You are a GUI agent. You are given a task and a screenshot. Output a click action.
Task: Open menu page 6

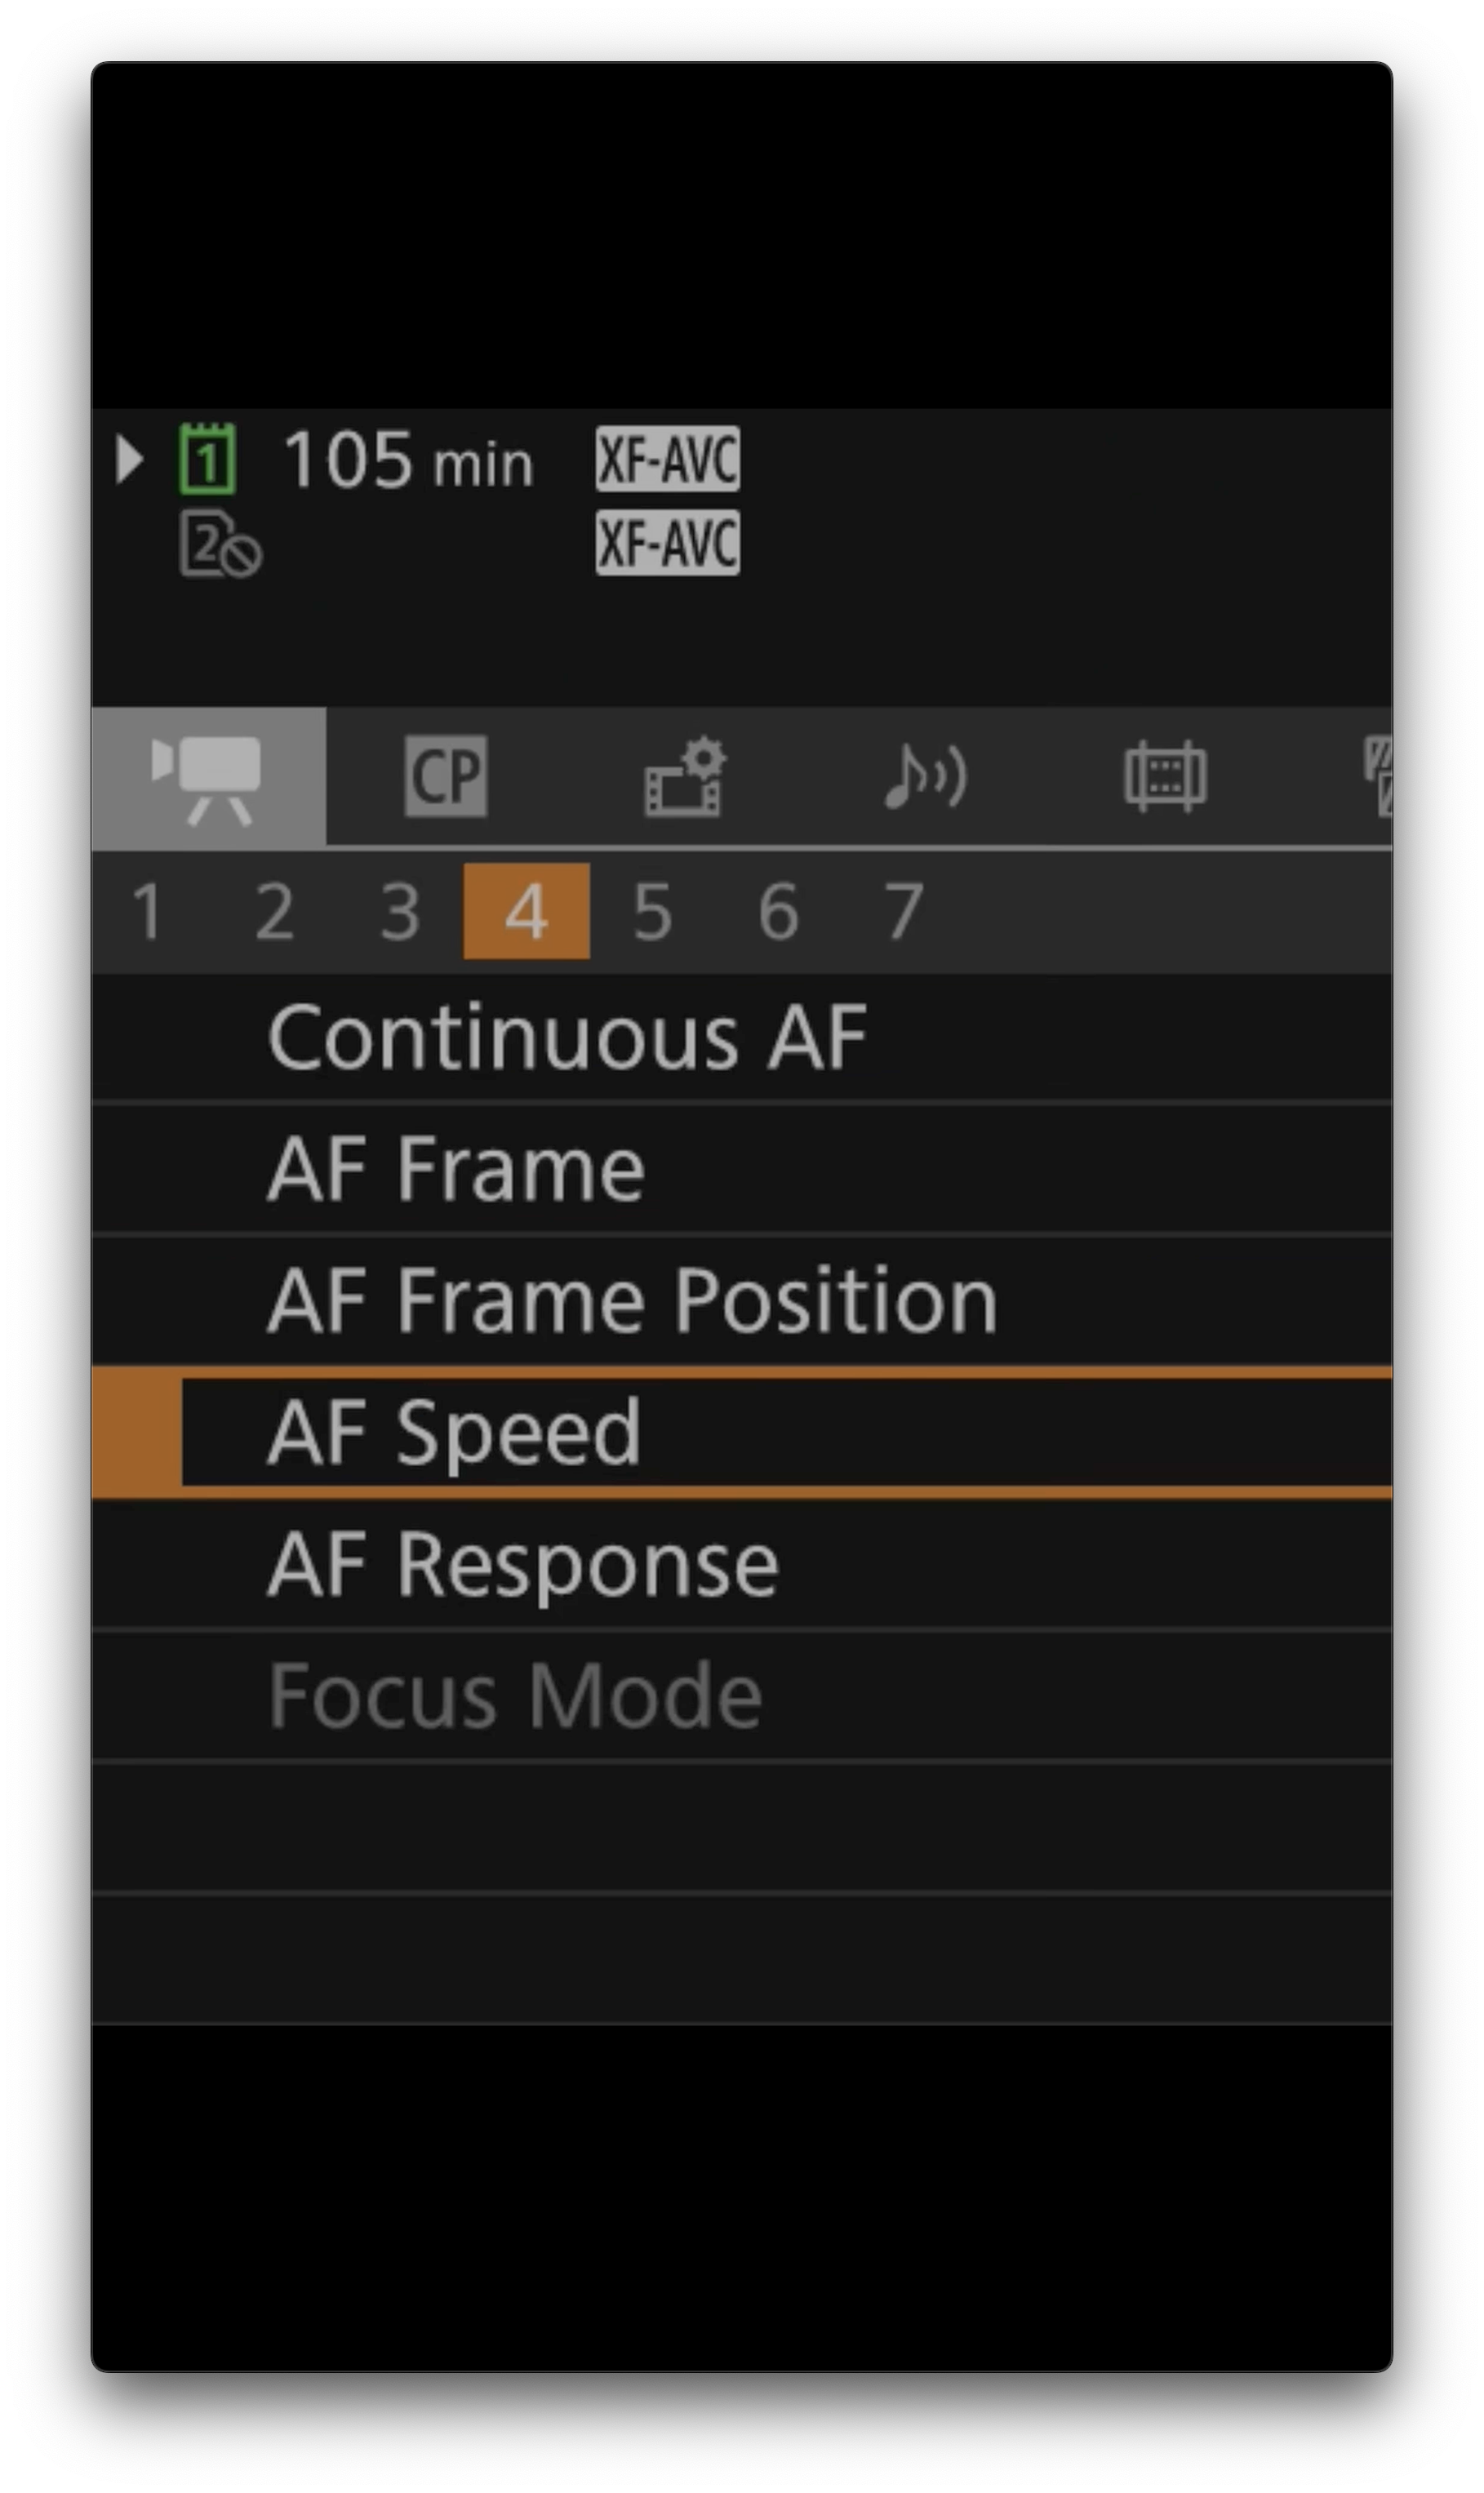(x=778, y=911)
